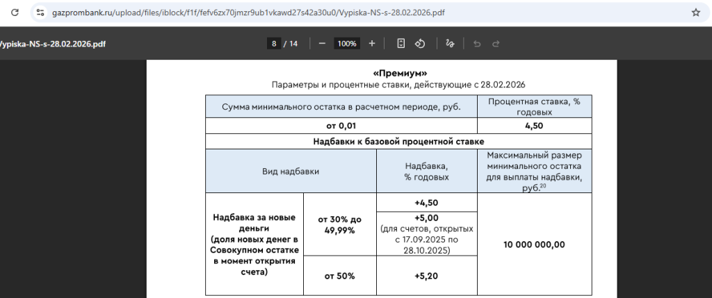Click the +5,20 surcharge value
Image resolution: width=712 pixels, height=298 pixels.
coord(426,276)
